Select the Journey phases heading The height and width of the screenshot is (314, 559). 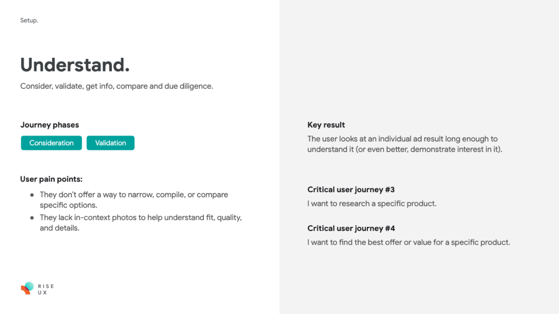[50, 125]
